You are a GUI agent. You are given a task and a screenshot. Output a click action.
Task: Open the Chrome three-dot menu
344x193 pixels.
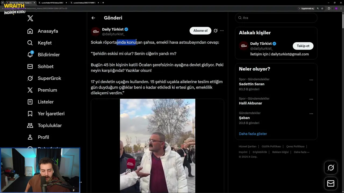point(341,8)
